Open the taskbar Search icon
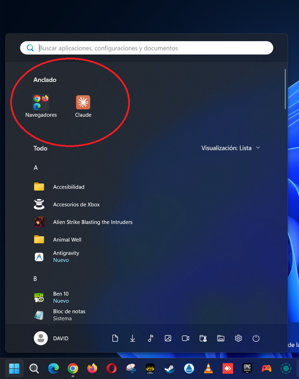Image resolution: width=299 pixels, height=379 pixels. coord(34,369)
